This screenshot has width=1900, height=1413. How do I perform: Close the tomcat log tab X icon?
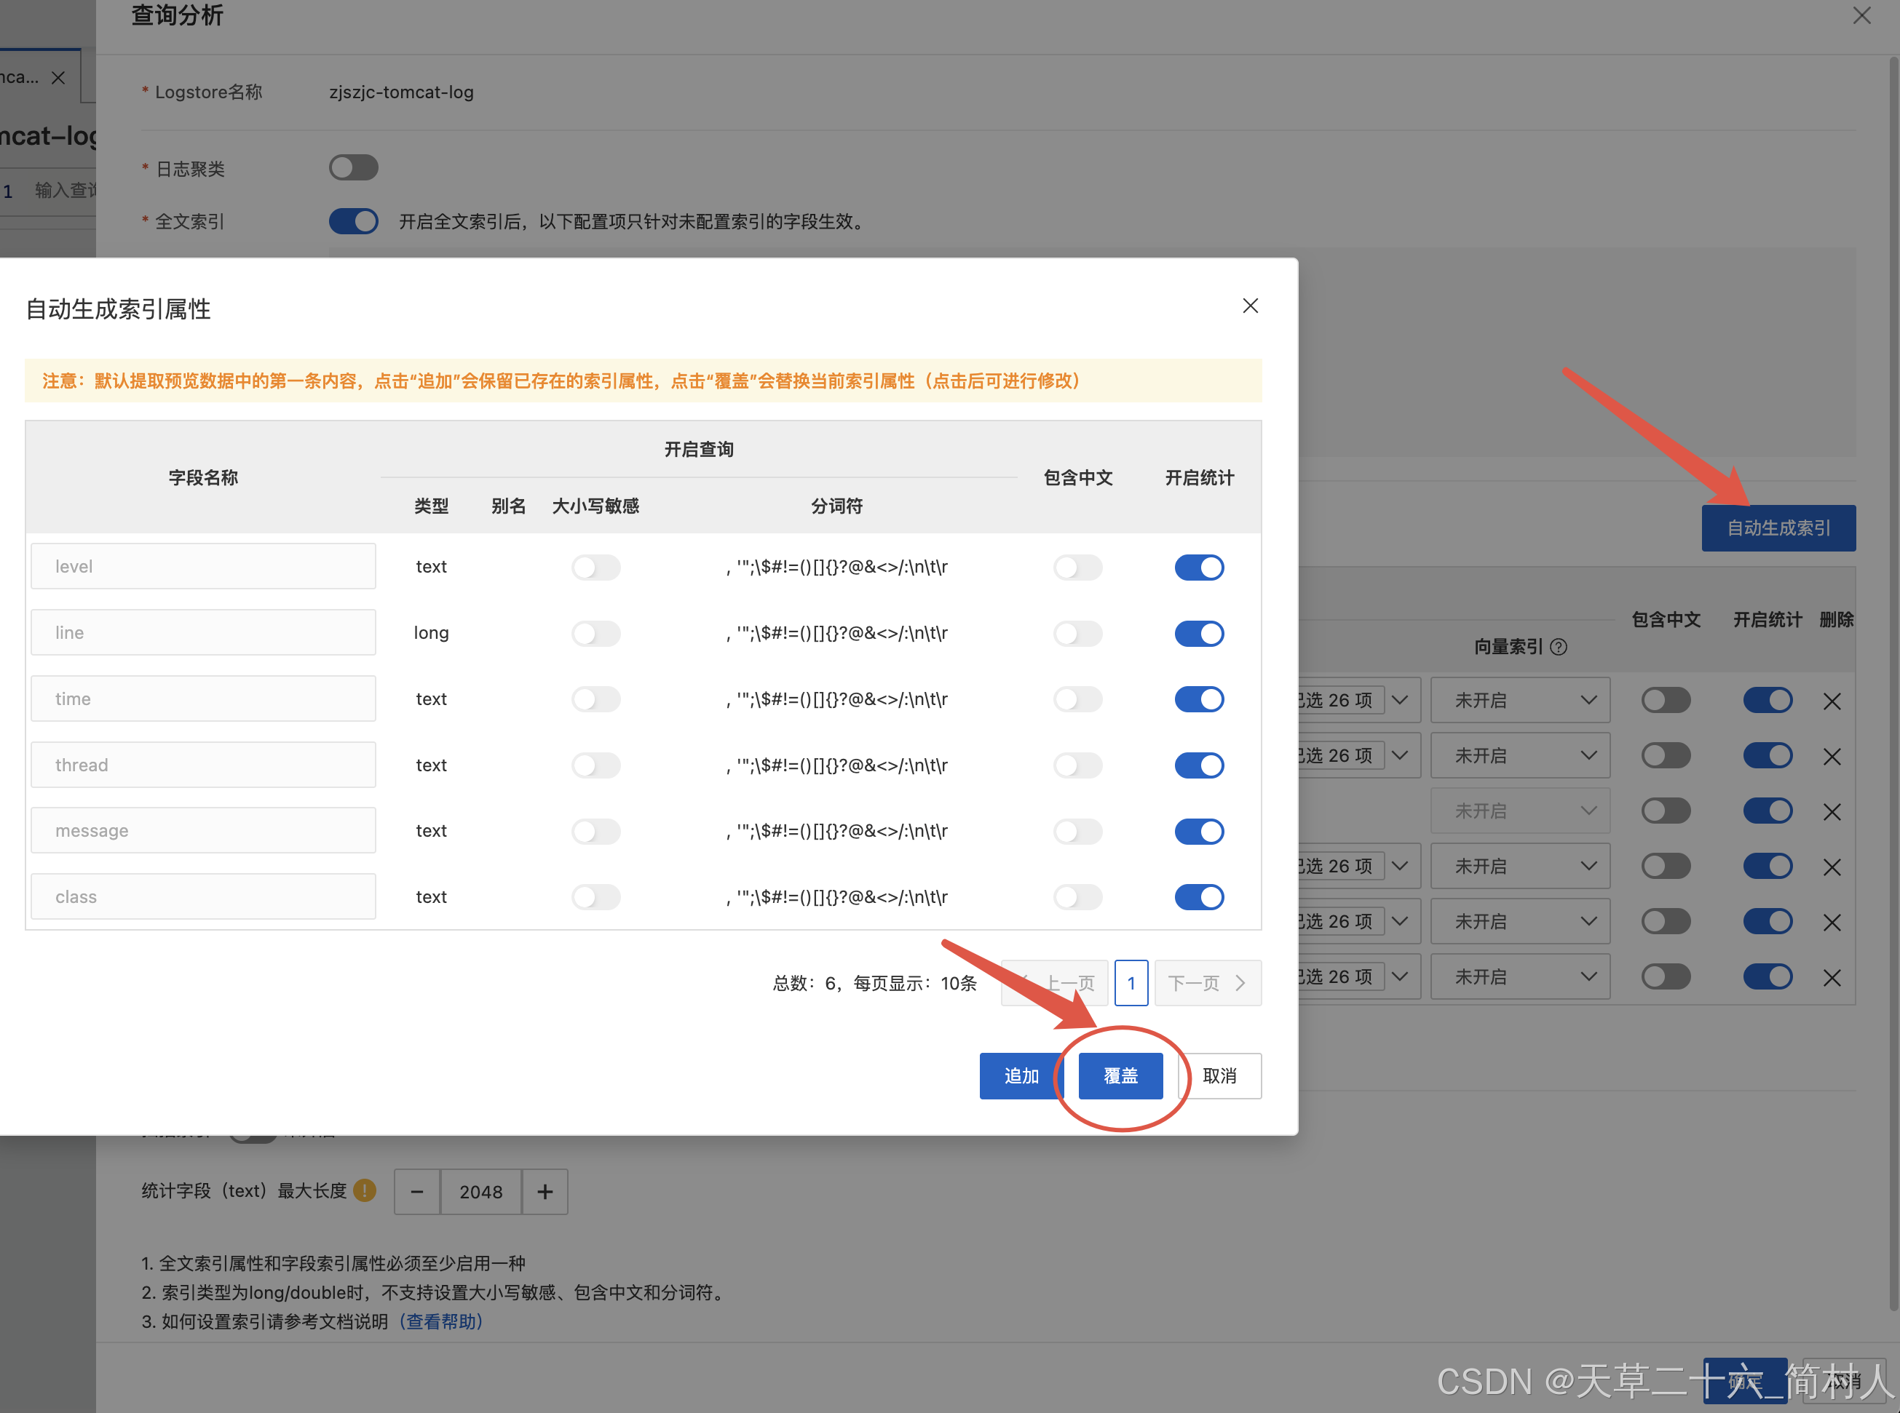click(58, 78)
